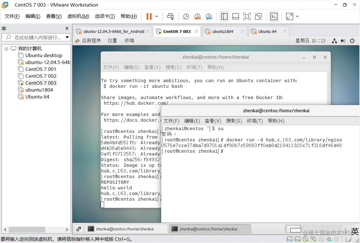Maximize the back terminal window

[x=315, y=57]
